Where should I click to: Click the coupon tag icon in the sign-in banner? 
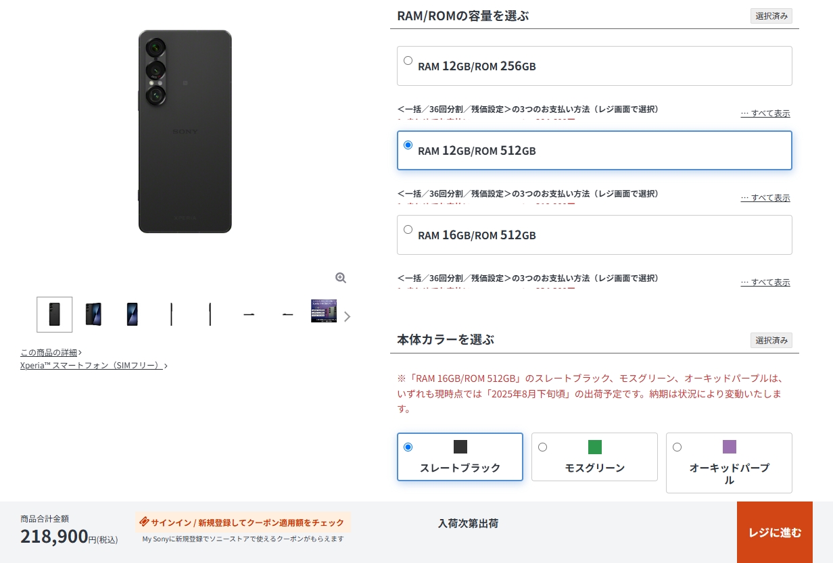pyautogui.click(x=144, y=522)
